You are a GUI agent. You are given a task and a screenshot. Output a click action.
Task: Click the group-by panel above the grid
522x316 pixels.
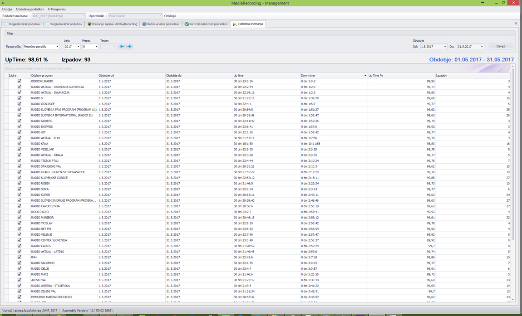tap(257, 68)
